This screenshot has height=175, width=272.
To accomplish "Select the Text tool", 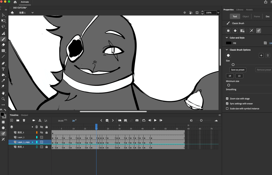I will pos(3,69).
